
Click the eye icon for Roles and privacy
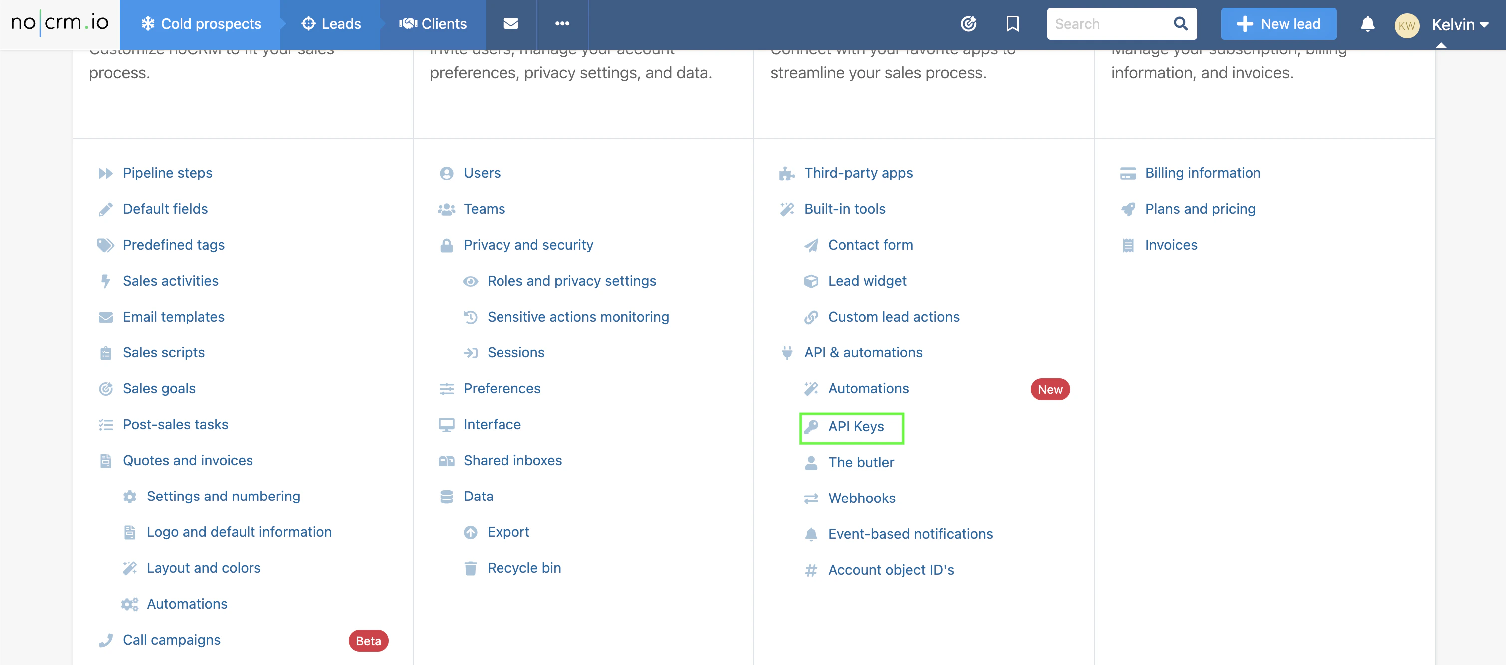[x=470, y=282]
